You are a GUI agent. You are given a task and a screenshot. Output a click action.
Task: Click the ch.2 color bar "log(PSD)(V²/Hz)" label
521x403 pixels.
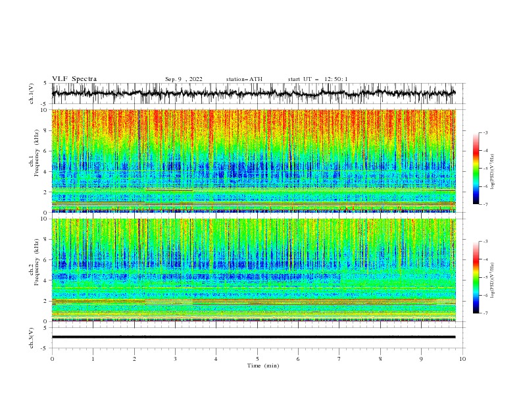coord(493,281)
